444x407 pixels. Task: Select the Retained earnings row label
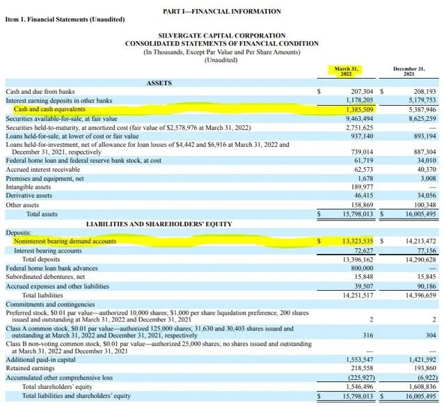(x=31, y=368)
